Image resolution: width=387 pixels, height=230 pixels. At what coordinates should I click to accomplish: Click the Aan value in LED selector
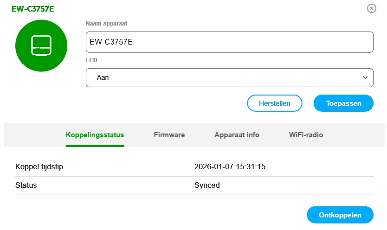point(103,77)
